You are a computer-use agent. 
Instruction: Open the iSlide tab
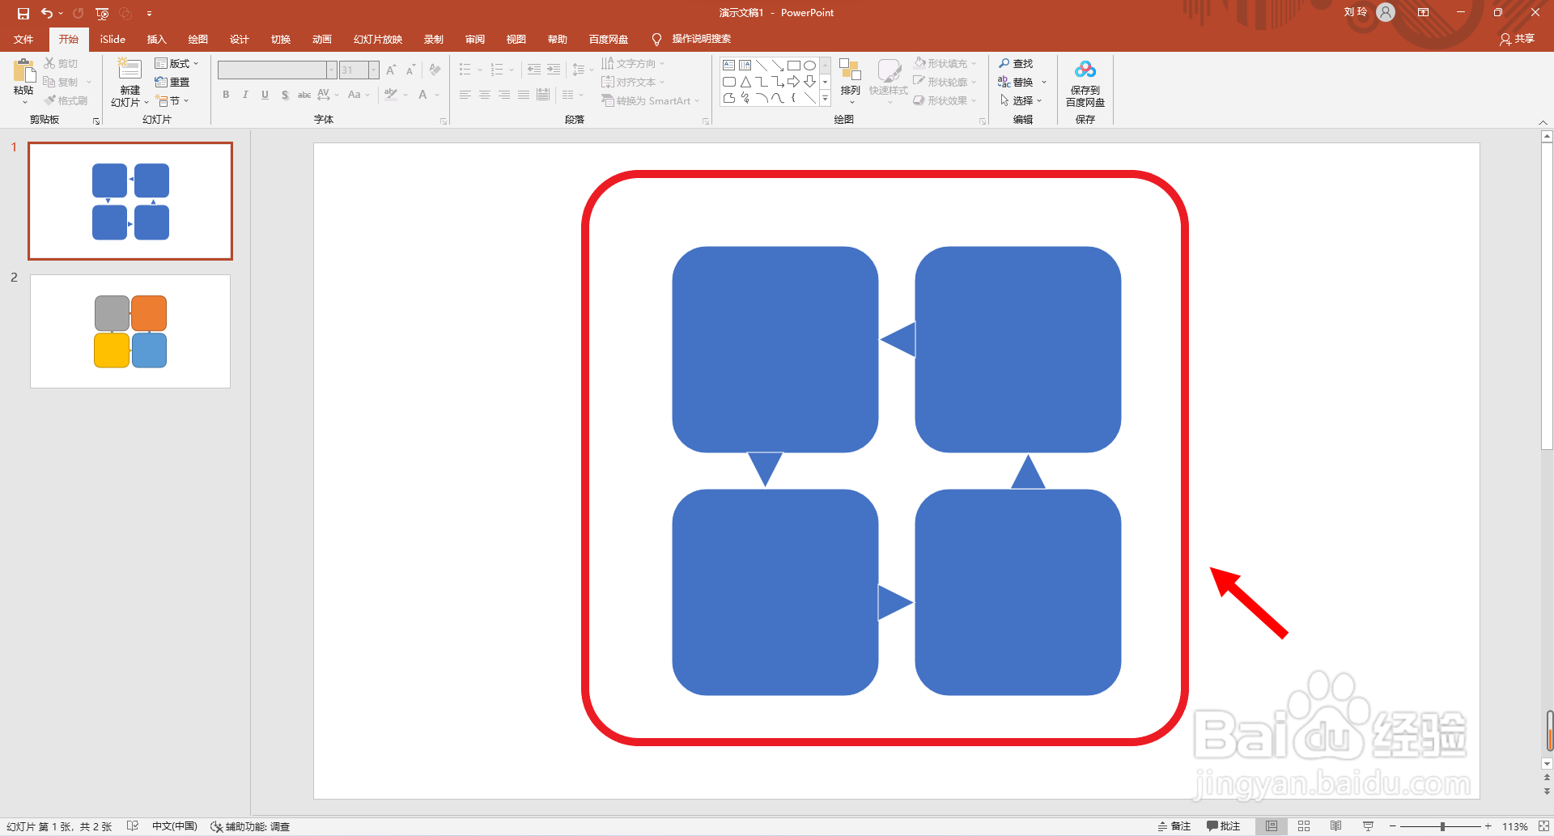(113, 39)
